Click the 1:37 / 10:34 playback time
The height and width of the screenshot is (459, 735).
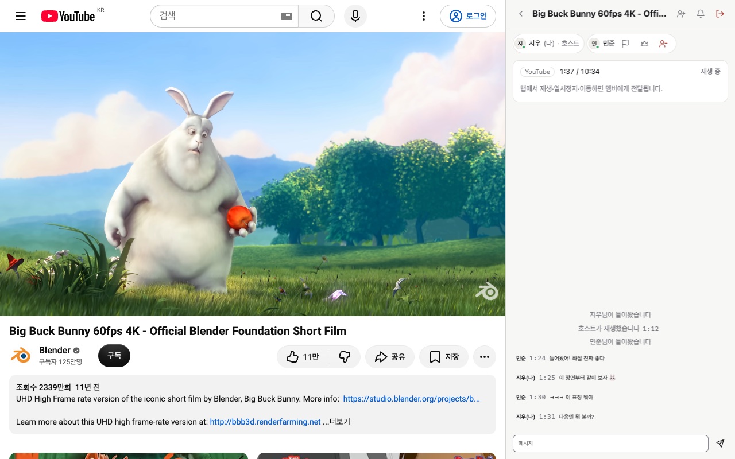pos(579,72)
